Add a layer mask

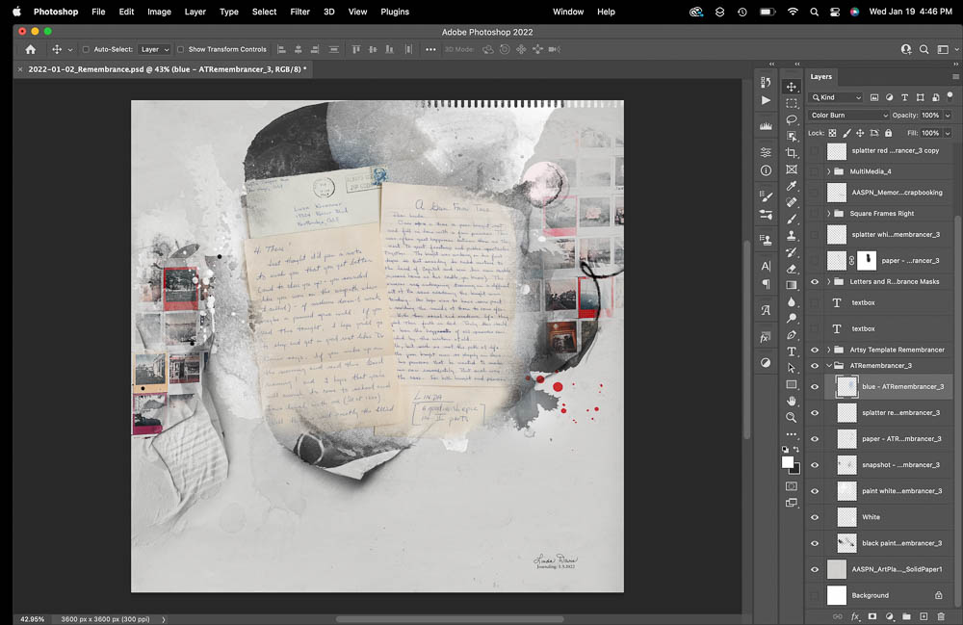[872, 616]
